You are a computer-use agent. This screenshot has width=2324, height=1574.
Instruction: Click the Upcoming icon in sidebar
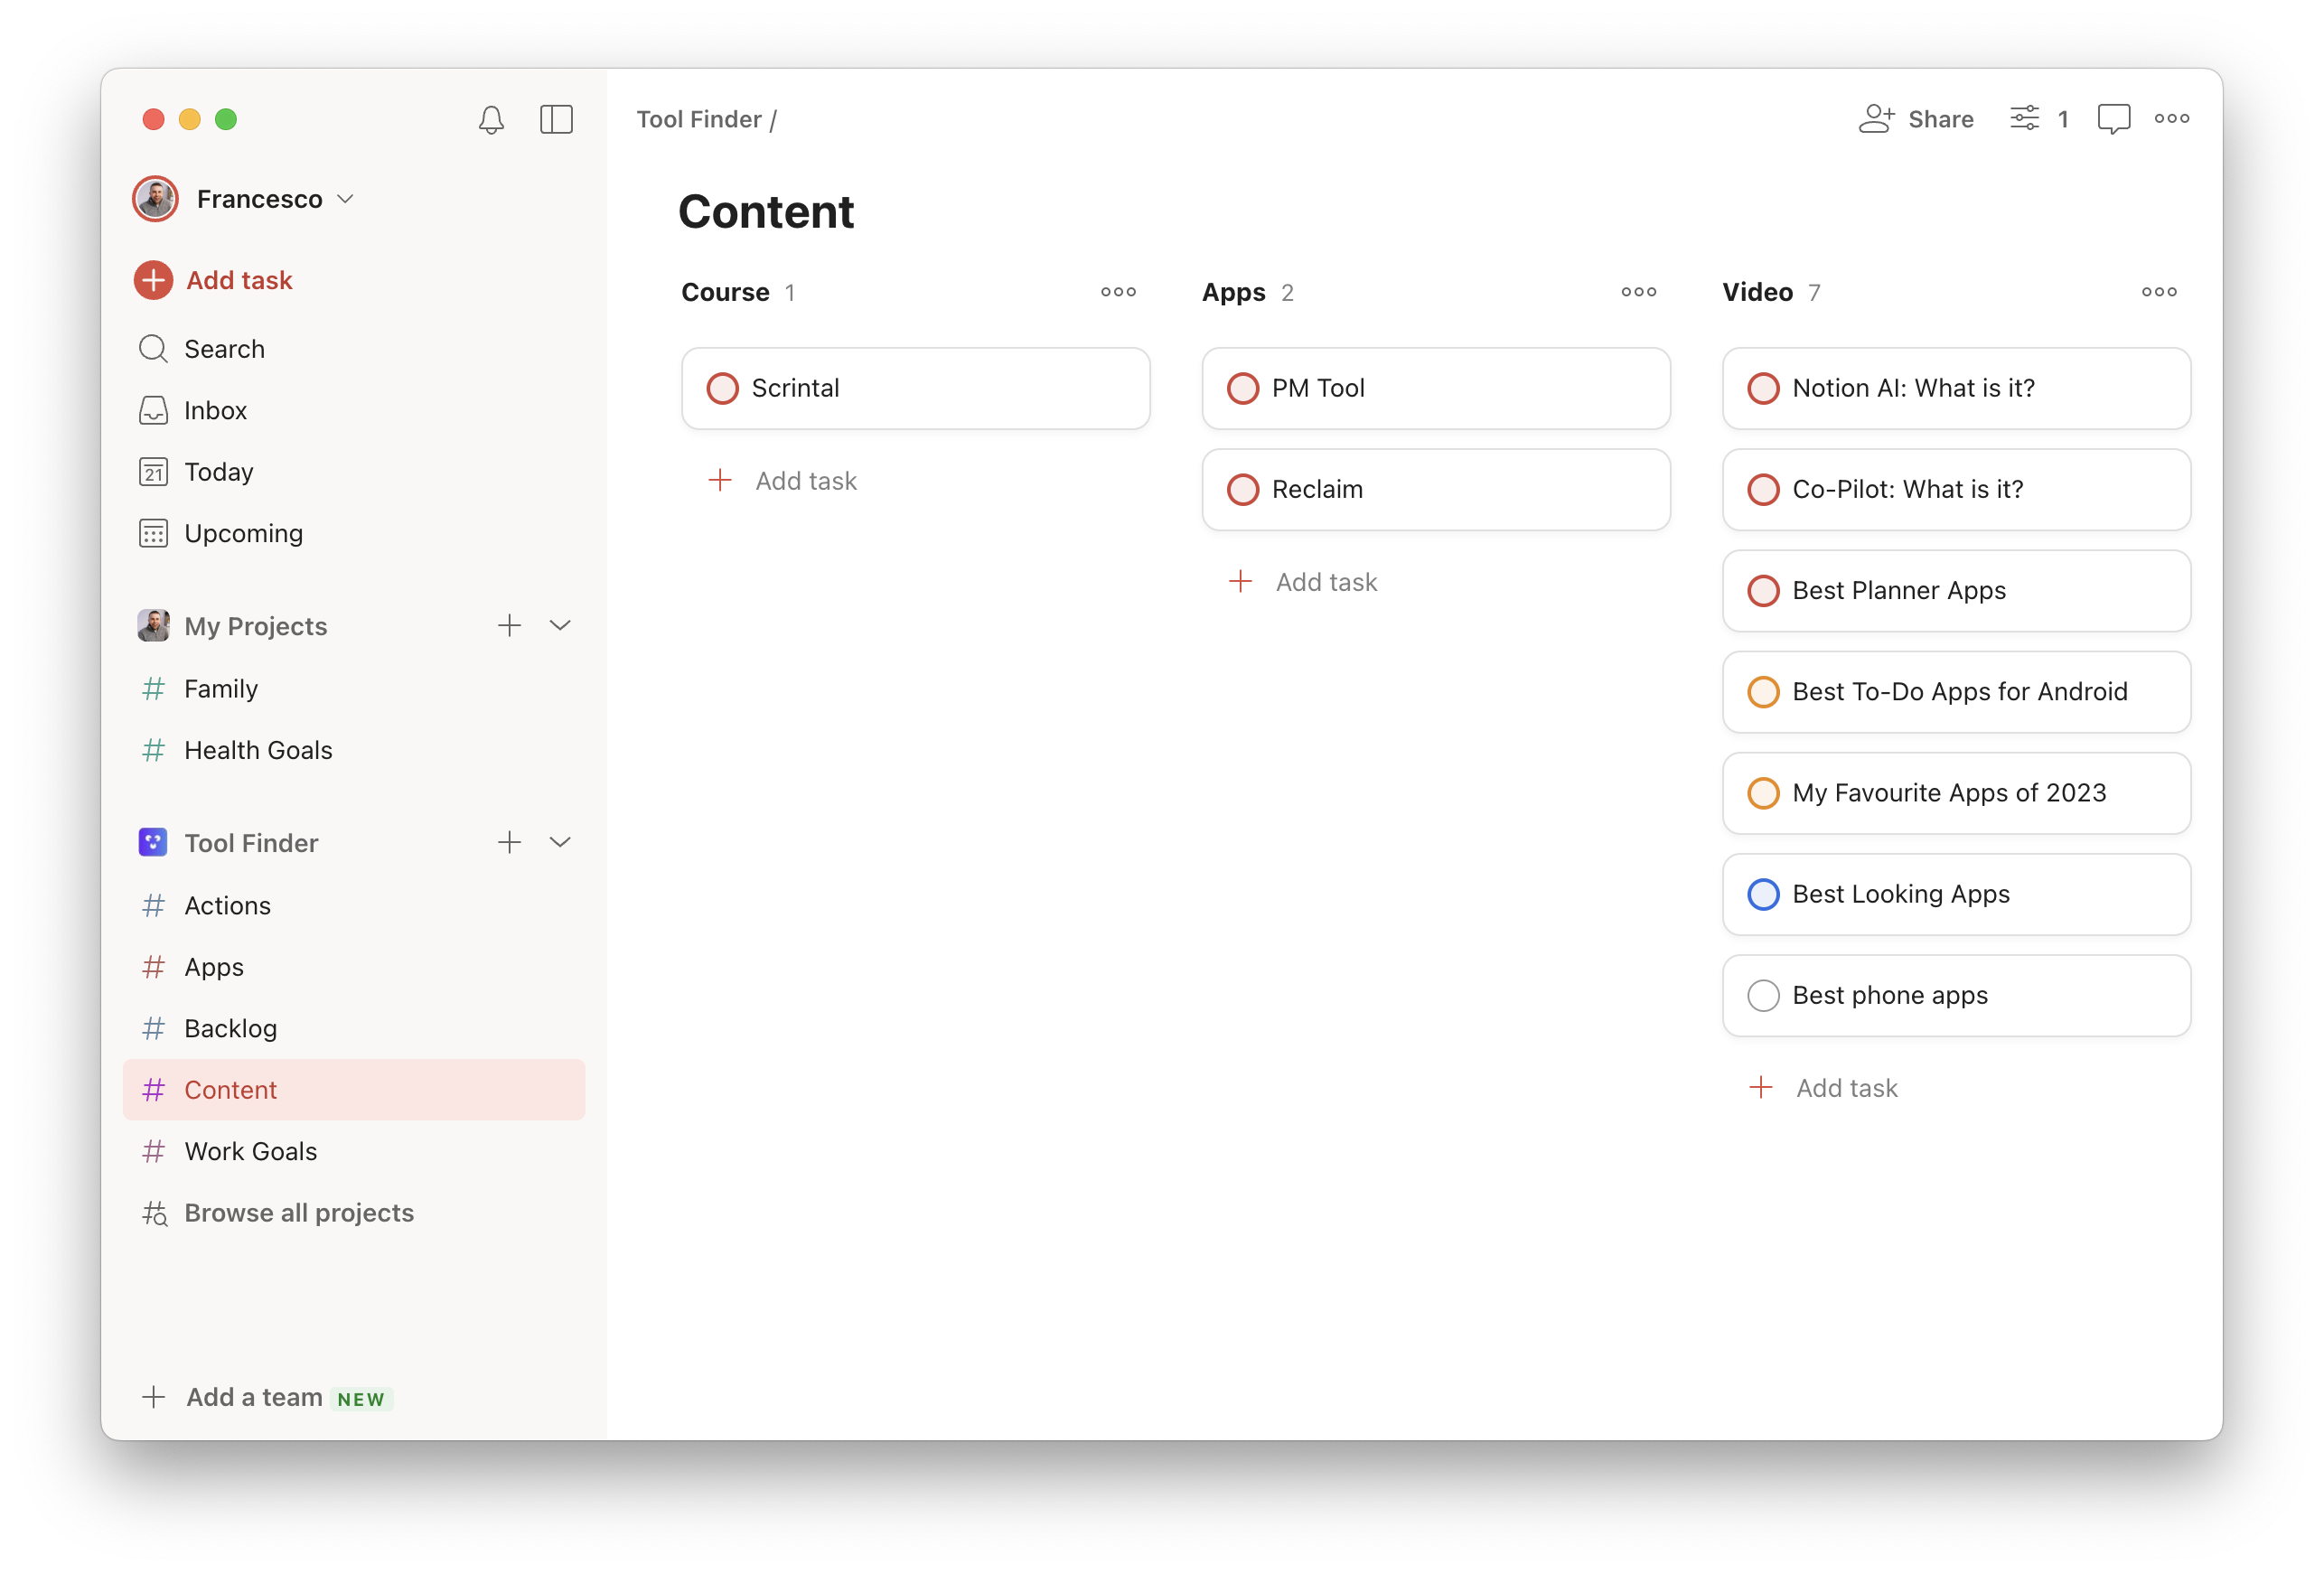pos(155,532)
